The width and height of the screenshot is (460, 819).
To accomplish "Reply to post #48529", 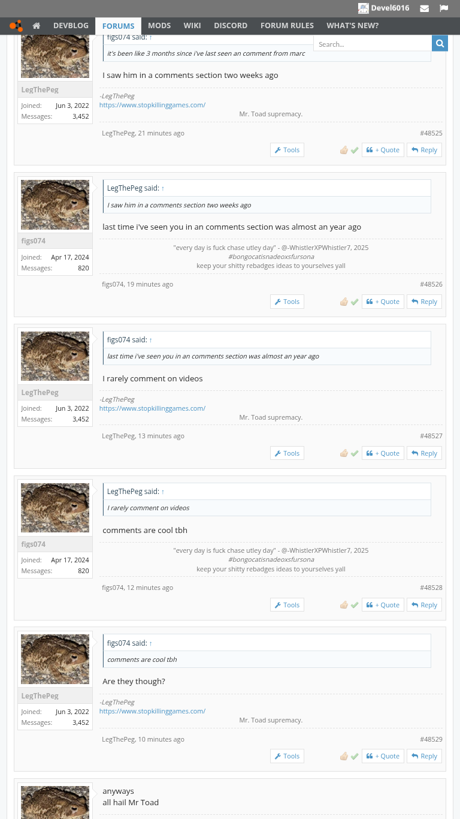I will click(424, 756).
